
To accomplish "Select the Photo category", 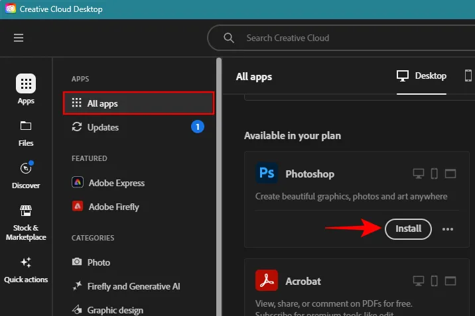I will tap(91, 262).
